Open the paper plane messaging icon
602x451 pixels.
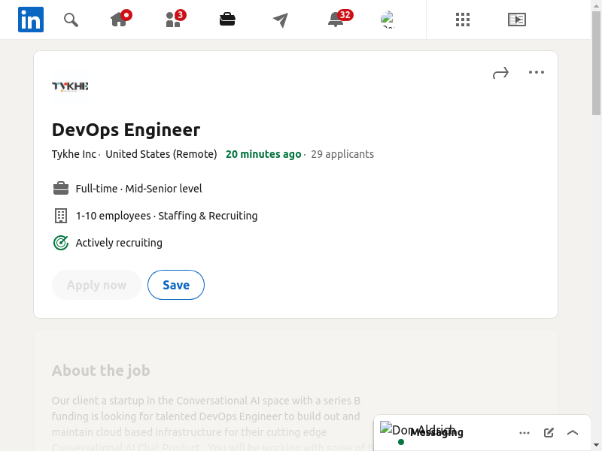(x=281, y=20)
